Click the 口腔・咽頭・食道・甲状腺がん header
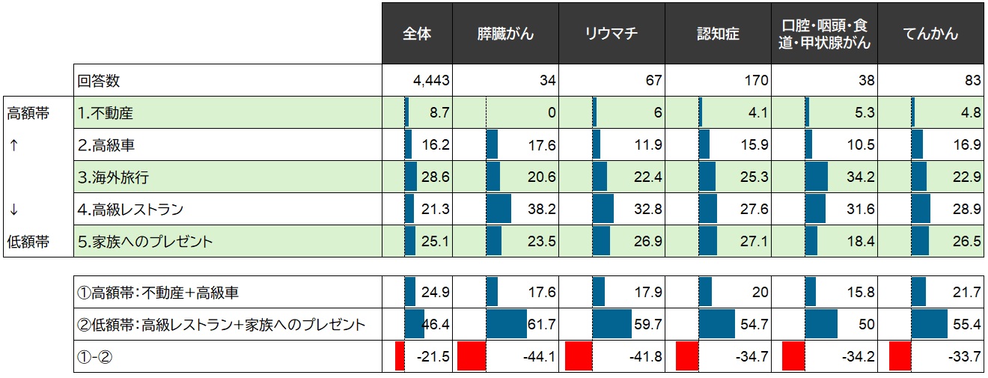 [x=824, y=34]
